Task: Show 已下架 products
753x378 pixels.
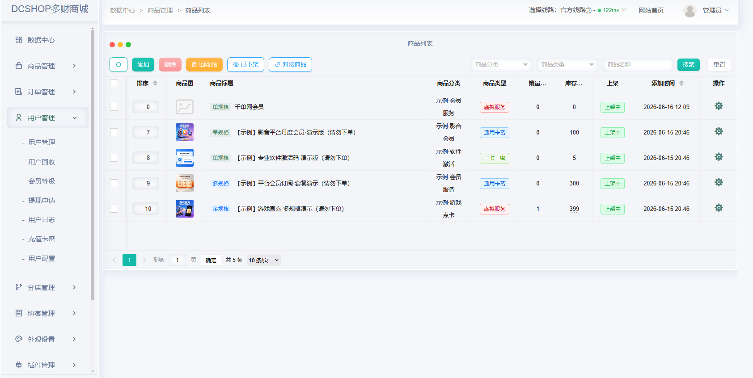Action: point(245,64)
